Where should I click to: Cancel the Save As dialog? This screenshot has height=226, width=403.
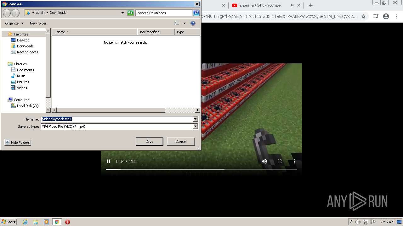pos(181,142)
